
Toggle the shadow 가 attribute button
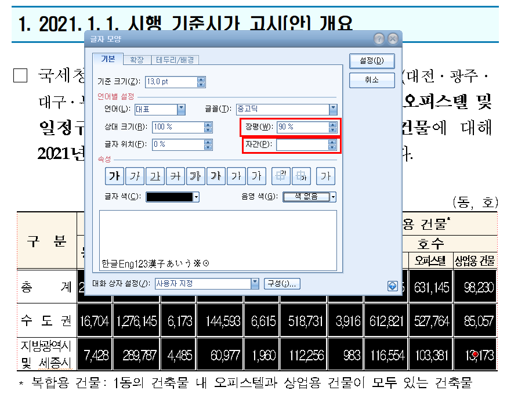click(216, 176)
